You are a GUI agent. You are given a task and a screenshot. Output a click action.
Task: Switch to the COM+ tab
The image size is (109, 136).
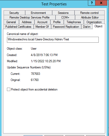65,17
